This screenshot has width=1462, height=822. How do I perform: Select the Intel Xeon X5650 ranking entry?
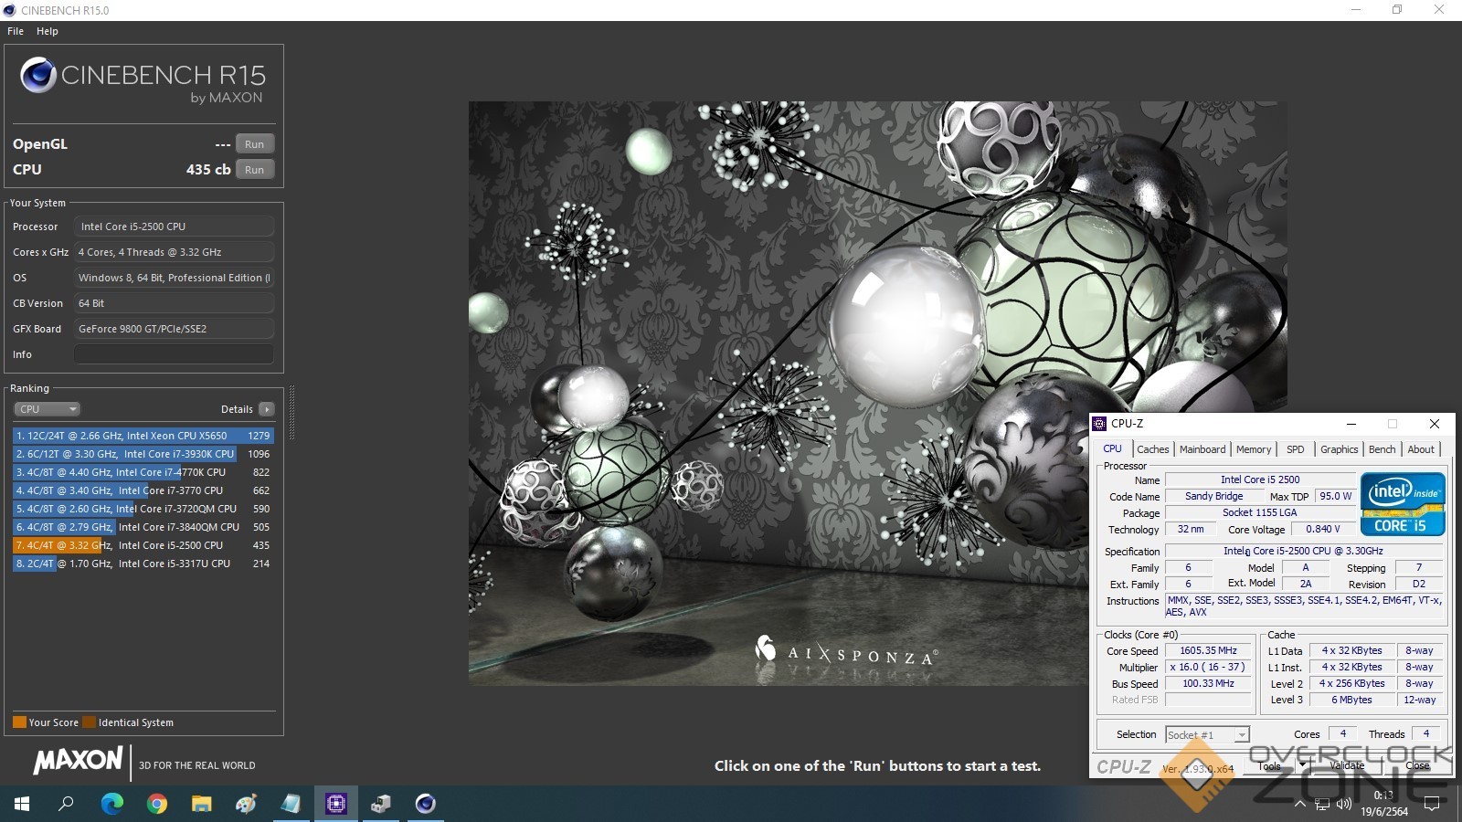(x=143, y=436)
